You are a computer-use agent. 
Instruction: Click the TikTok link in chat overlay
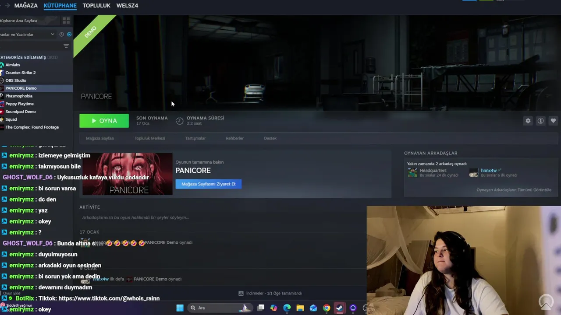[109, 298]
